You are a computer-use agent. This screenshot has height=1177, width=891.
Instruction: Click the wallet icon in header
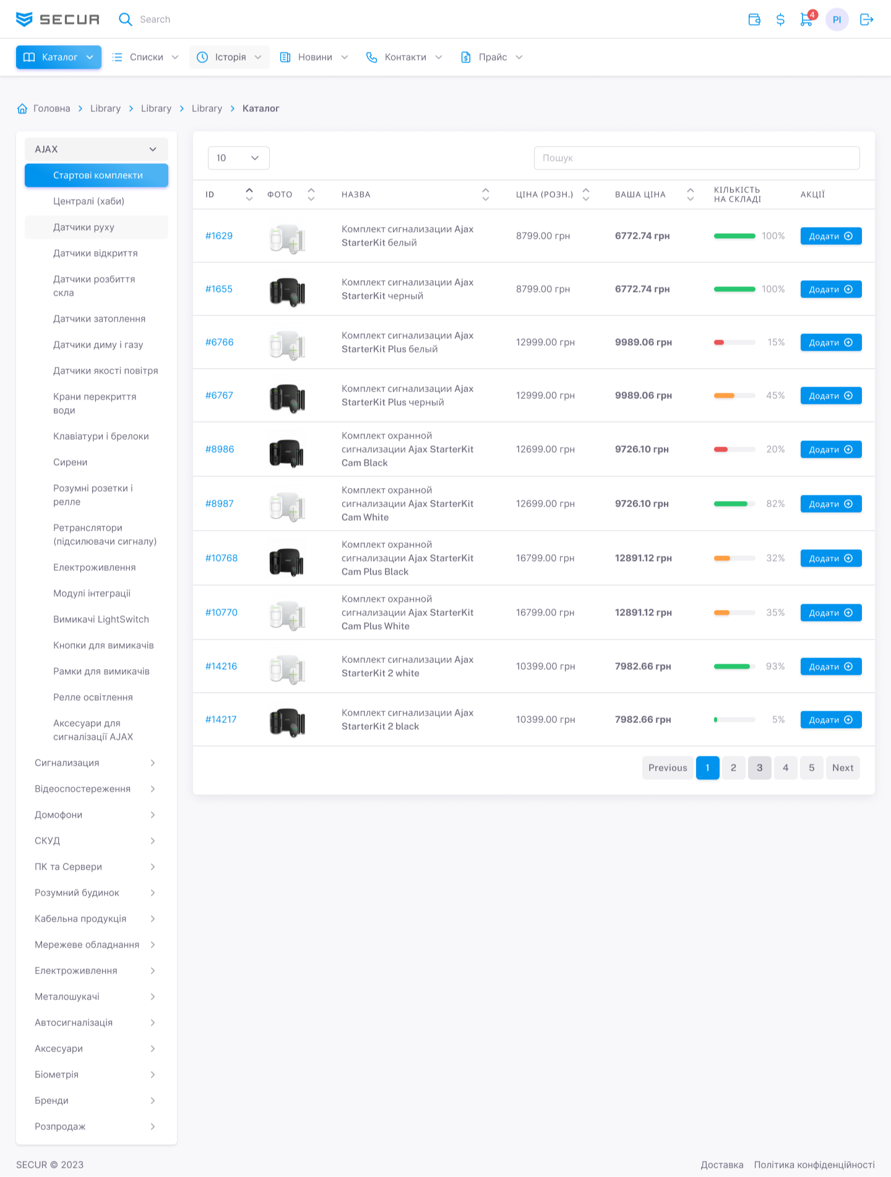(x=754, y=20)
